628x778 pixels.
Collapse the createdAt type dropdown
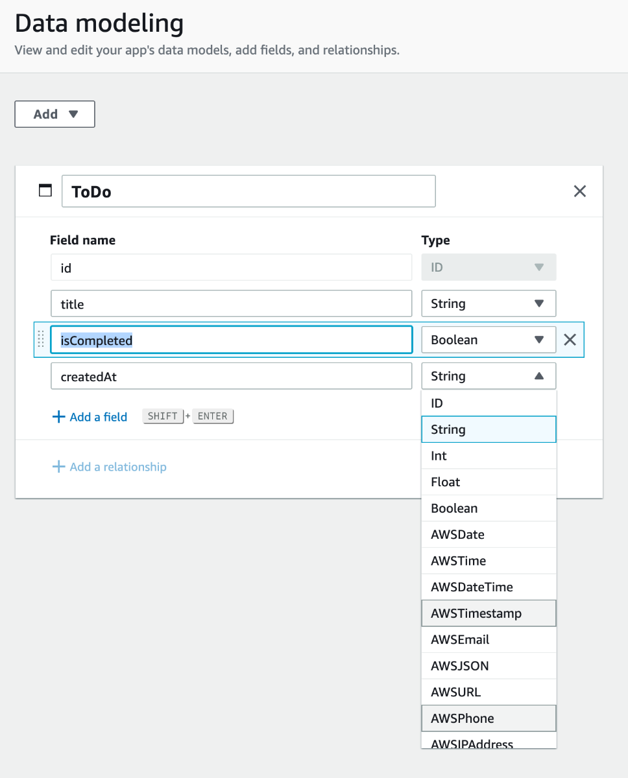(489, 376)
